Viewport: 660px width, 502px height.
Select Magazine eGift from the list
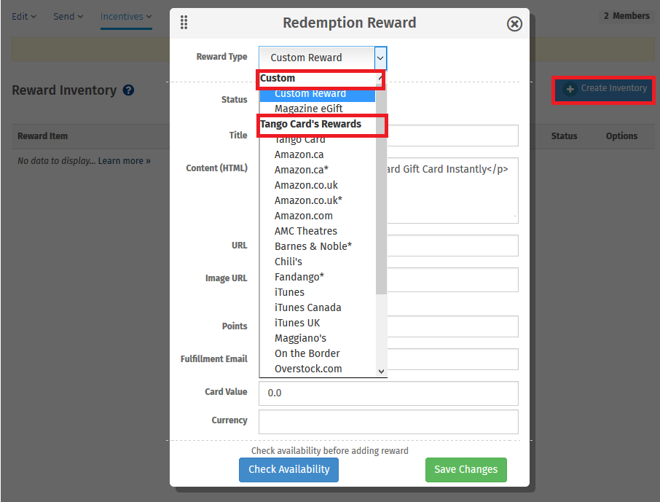tap(308, 109)
